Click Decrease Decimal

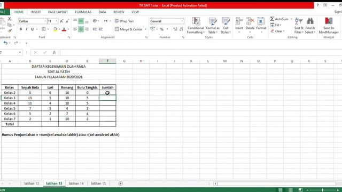[x=181, y=29]
